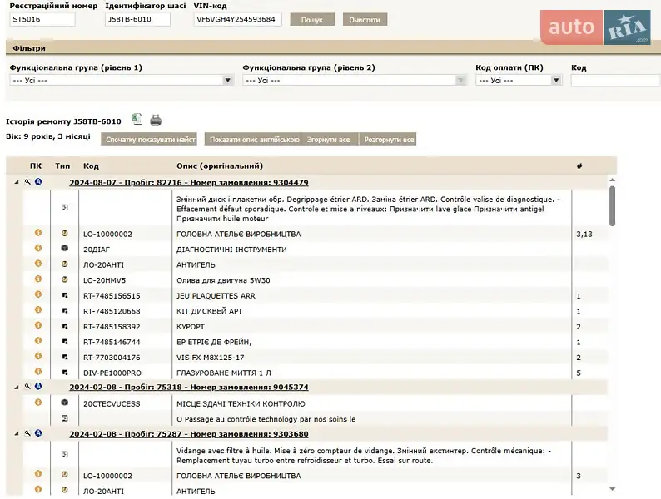Click blue A icon for order 9303680
Screen dimensions: 661x499
point(38,433)
